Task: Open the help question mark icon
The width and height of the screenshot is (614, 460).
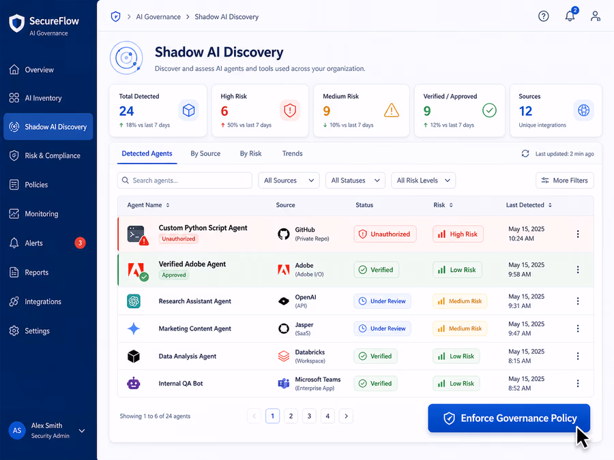Action: [543, 16]
